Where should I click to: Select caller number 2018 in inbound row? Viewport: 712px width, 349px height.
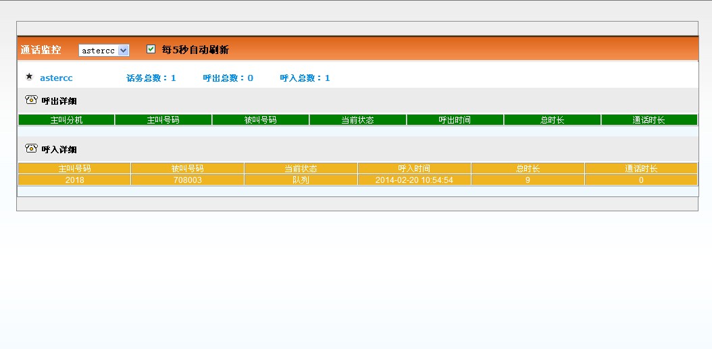coord(74,180)
